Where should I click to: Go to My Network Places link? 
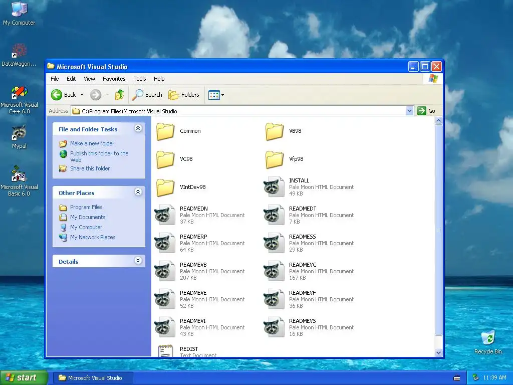coord(93,237)
